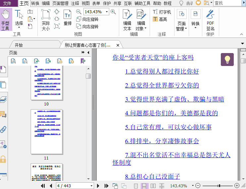The width and height of the screenshot is (246, 189).
Task: Click the zoom out magnifier
Action: point(78,12)
